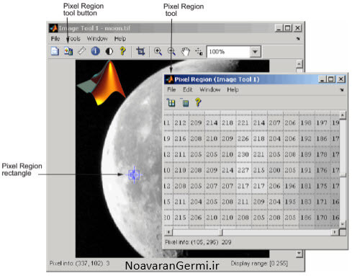Click the Data Cursor tool icon

(x=199, y=51)
